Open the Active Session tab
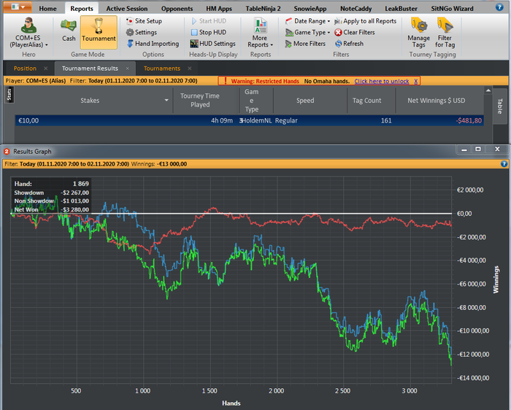Viewport: 511px width, 410px height. point(127,9)
